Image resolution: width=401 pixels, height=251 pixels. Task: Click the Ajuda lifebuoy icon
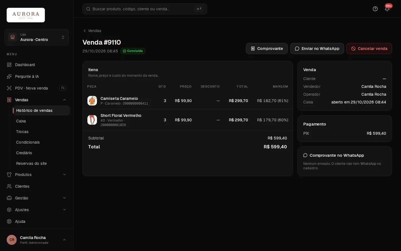pos(9,221)
